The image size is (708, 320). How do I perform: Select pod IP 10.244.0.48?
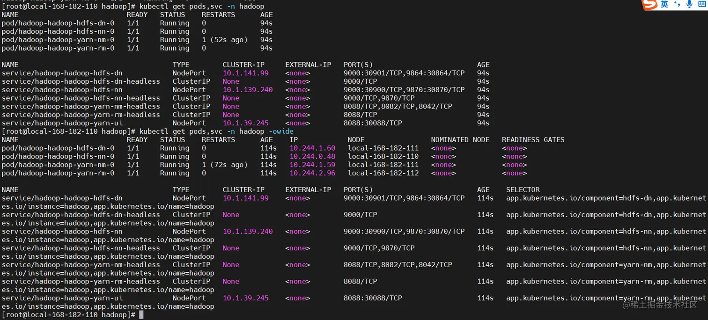click(312, 157)
